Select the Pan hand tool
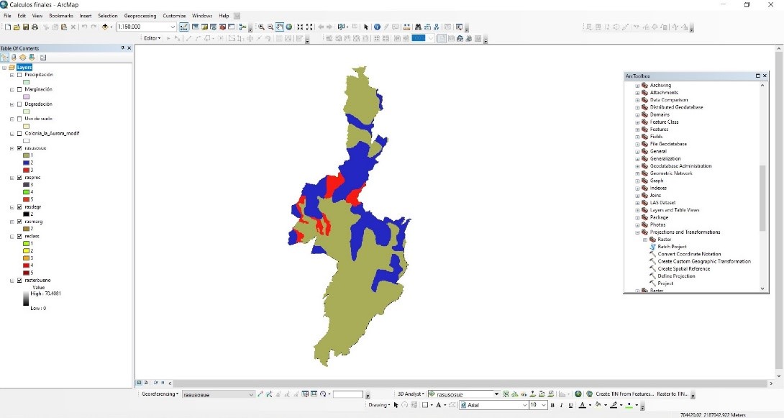This screenshot has height=418, width=784. pos(280,27)
